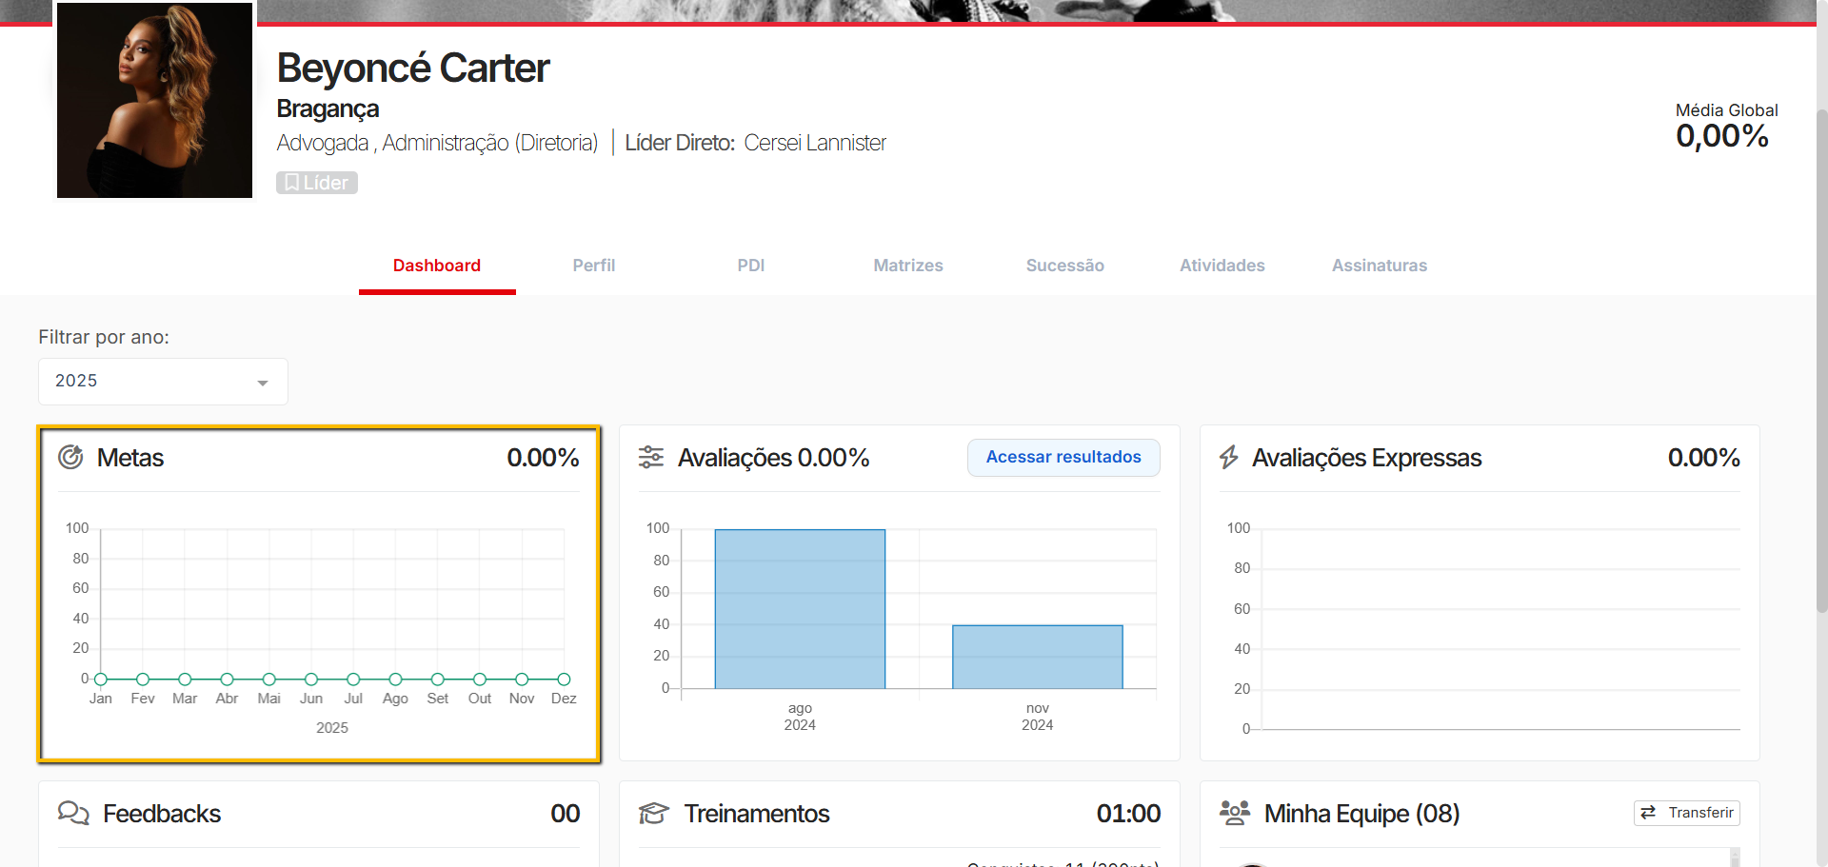
Task: Open the year filter dropdown showing 2025
Action: pyautogui.click(x=163, y=382)
